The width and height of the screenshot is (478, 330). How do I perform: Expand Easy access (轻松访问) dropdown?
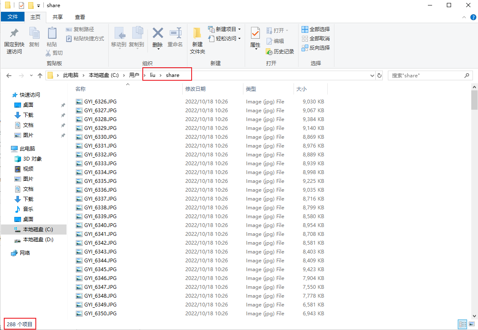[239, 38]
